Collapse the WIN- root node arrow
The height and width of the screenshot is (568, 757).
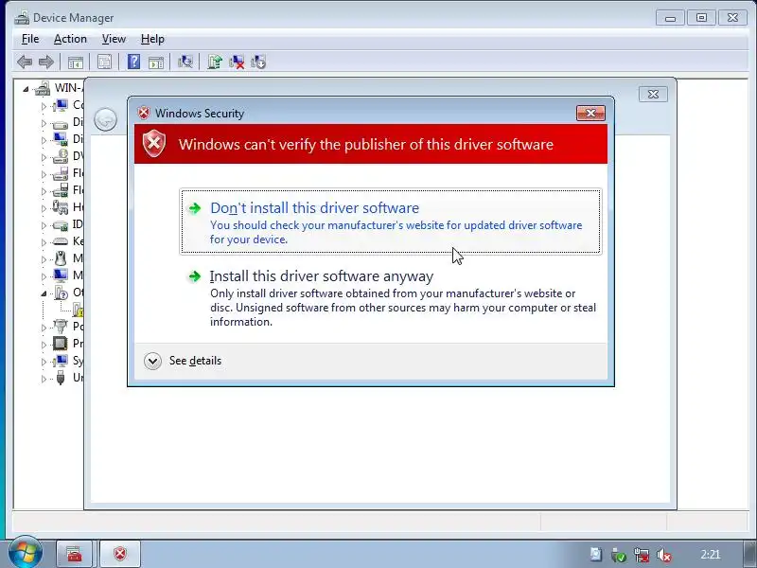pos(26,89)
